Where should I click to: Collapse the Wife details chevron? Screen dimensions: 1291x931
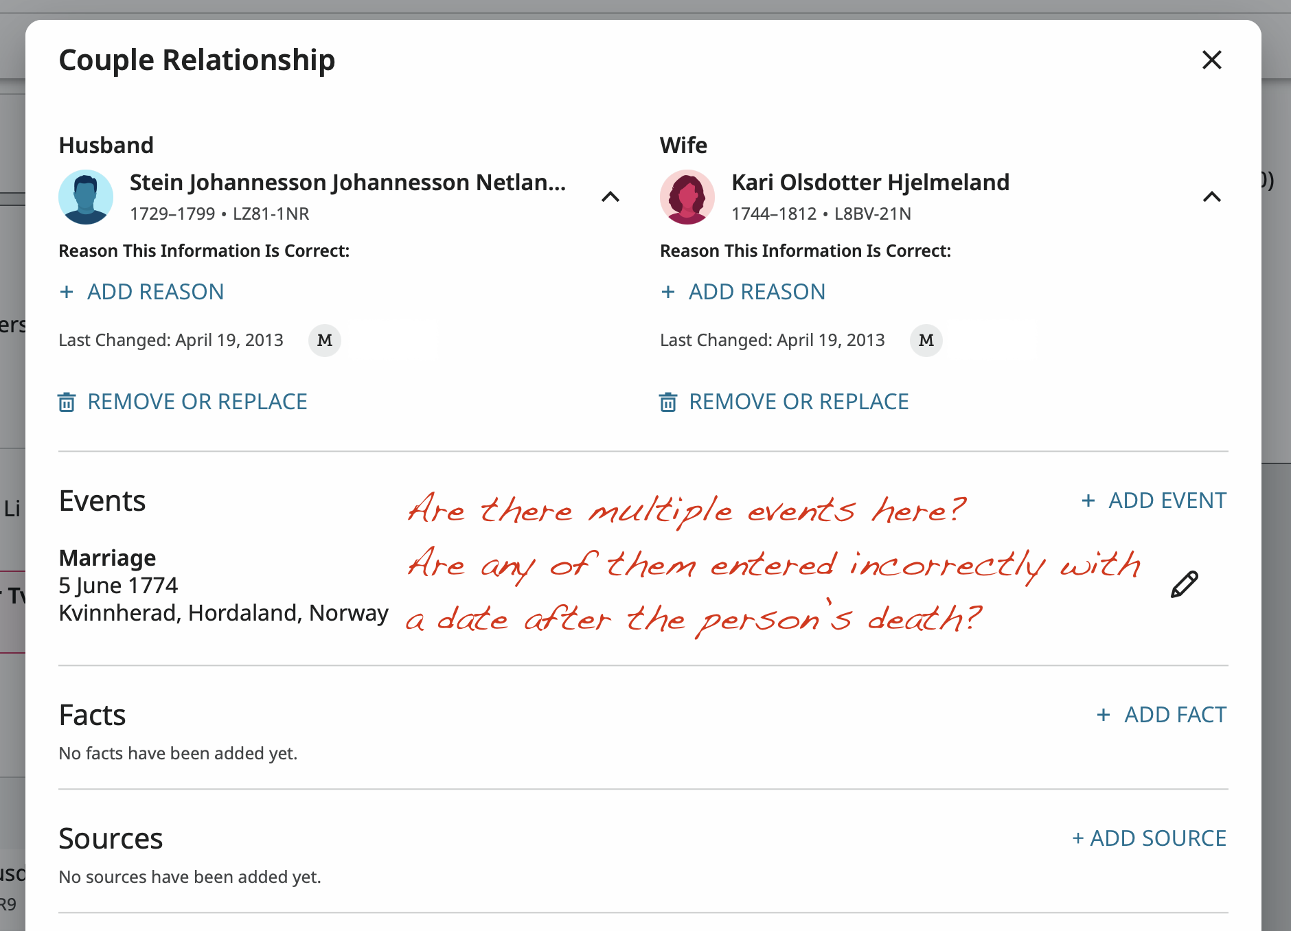click(1212, 197)
